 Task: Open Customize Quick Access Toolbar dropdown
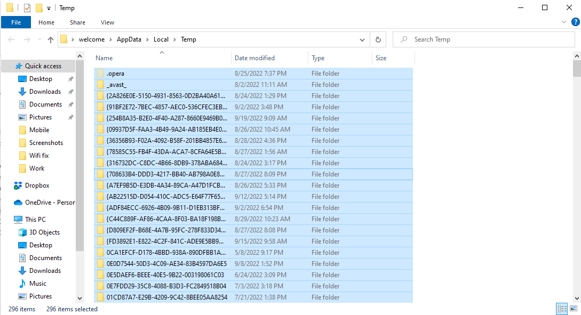point(49,8)
